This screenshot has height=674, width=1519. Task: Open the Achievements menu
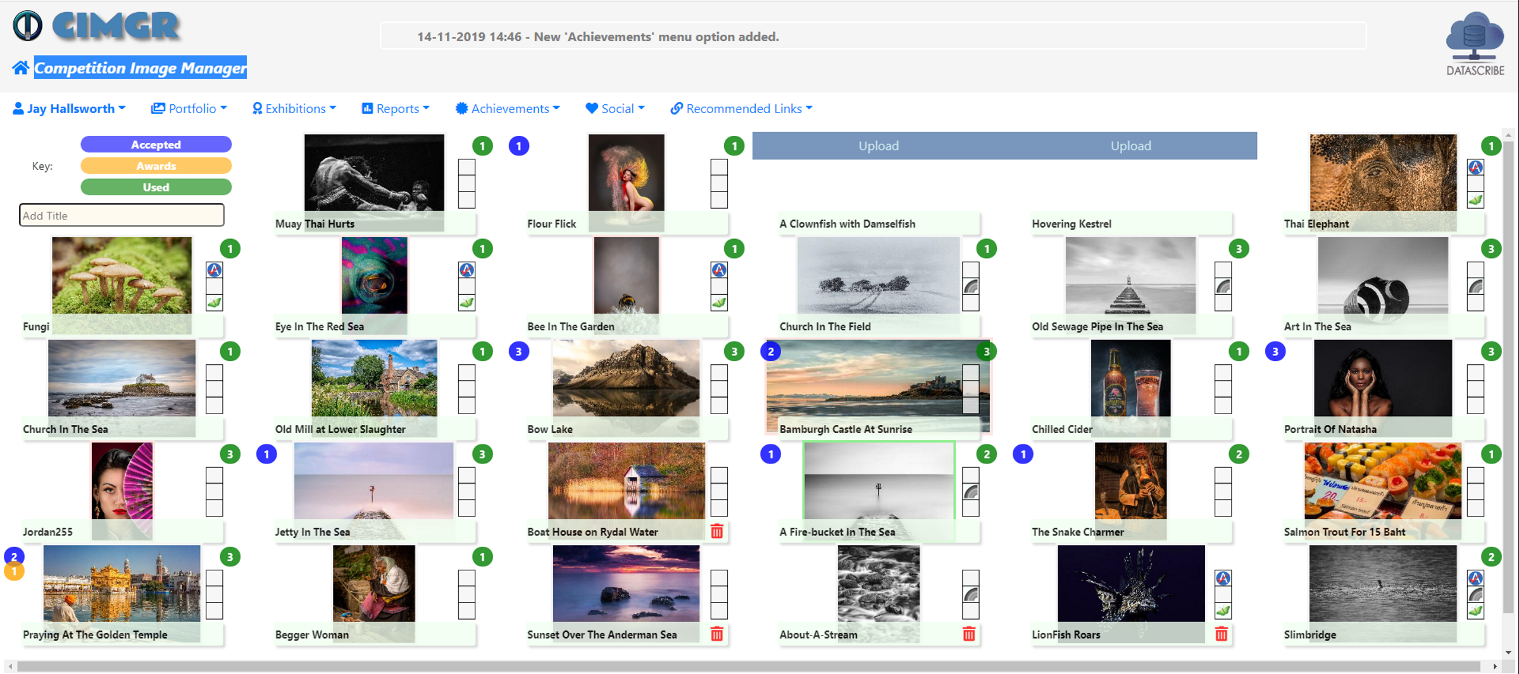coord(508,109)
